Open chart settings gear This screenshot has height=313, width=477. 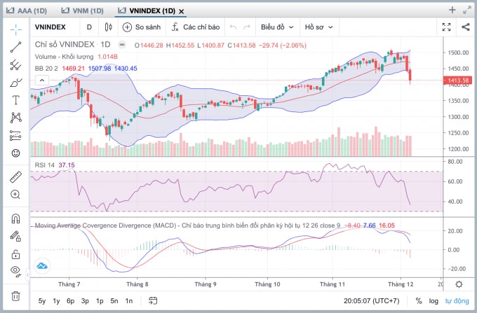click(459, 284)
